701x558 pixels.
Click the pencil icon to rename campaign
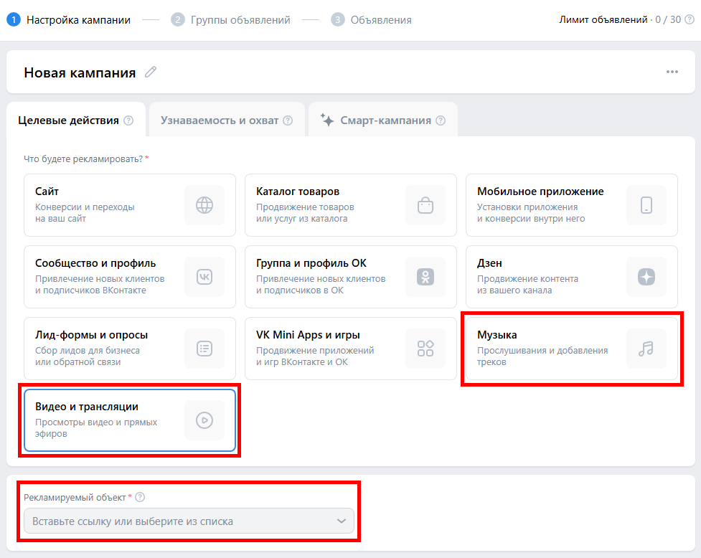(x=151, y=72)
